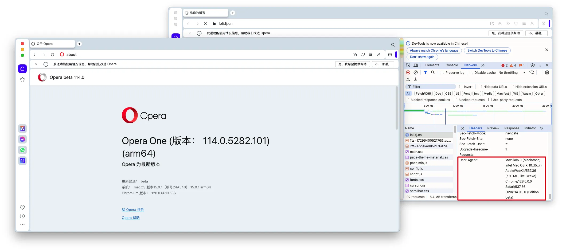The height and width of the screenshot is (252, 562).
Task: Open Aria AI icon in the Opera sidebar
Action: 22,129
